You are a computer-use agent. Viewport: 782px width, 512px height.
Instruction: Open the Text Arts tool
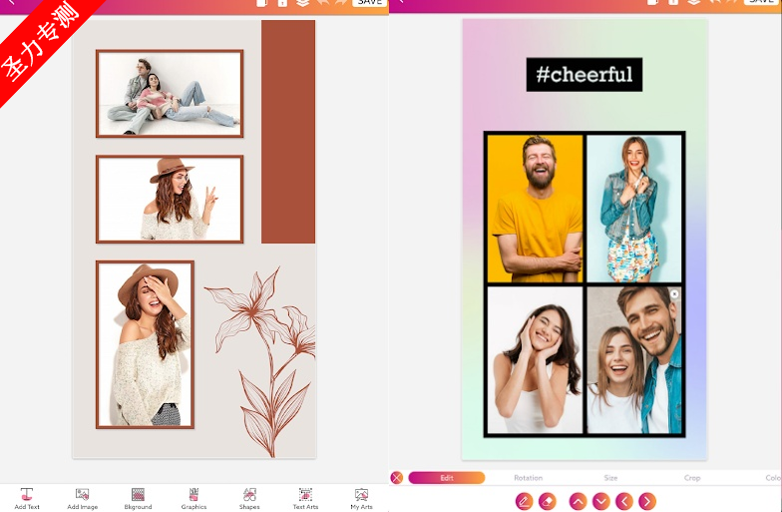pos(305,499)
